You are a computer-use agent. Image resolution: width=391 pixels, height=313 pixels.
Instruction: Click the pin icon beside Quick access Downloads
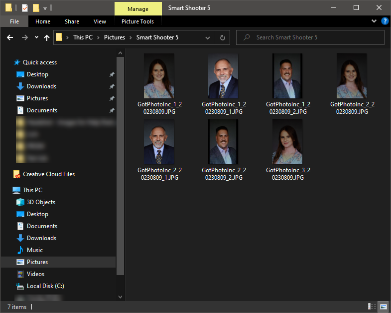click(x=112, y=86)
